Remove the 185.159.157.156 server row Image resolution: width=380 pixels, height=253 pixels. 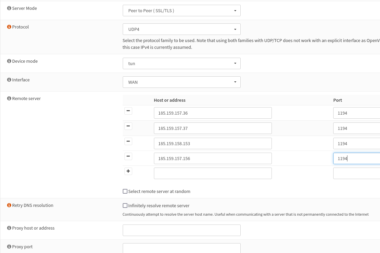click(x=128, y=156)
